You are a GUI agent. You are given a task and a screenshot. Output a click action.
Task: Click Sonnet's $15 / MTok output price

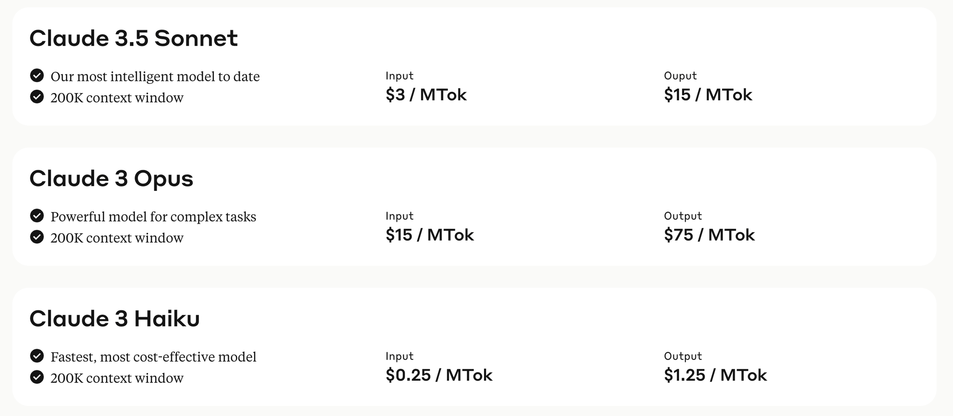708,95
